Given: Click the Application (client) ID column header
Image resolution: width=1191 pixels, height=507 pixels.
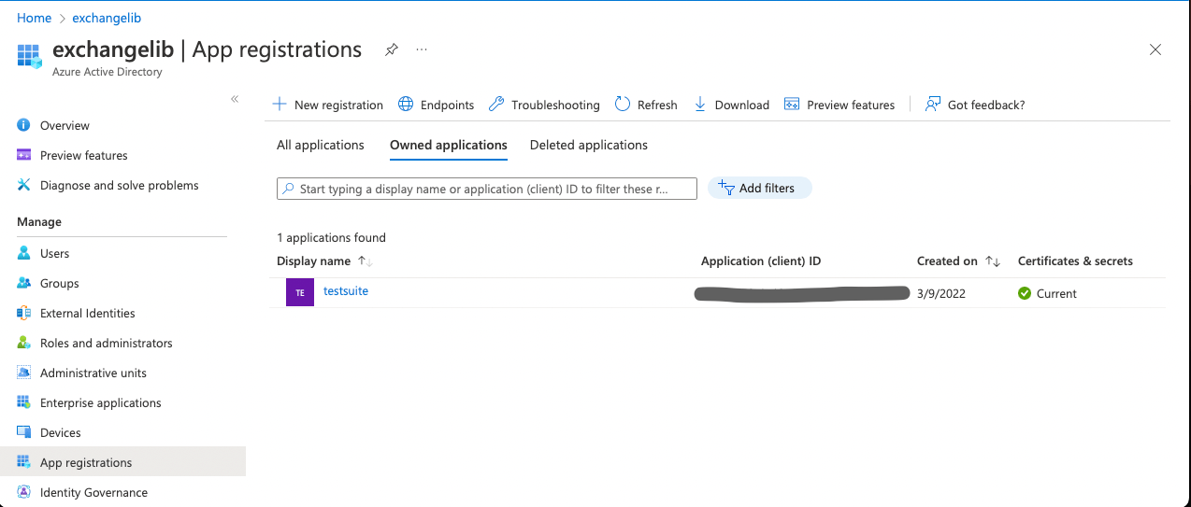Looking at the screenshot, I should pyautogui.click(x=761, y=261).
